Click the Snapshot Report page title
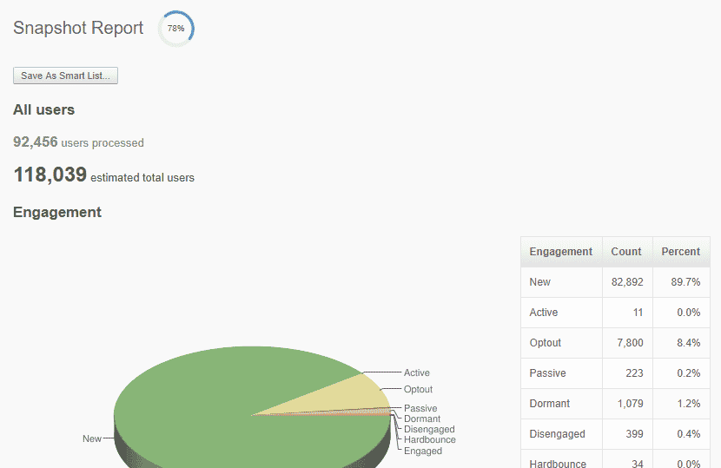 click(x=78, y=28)
